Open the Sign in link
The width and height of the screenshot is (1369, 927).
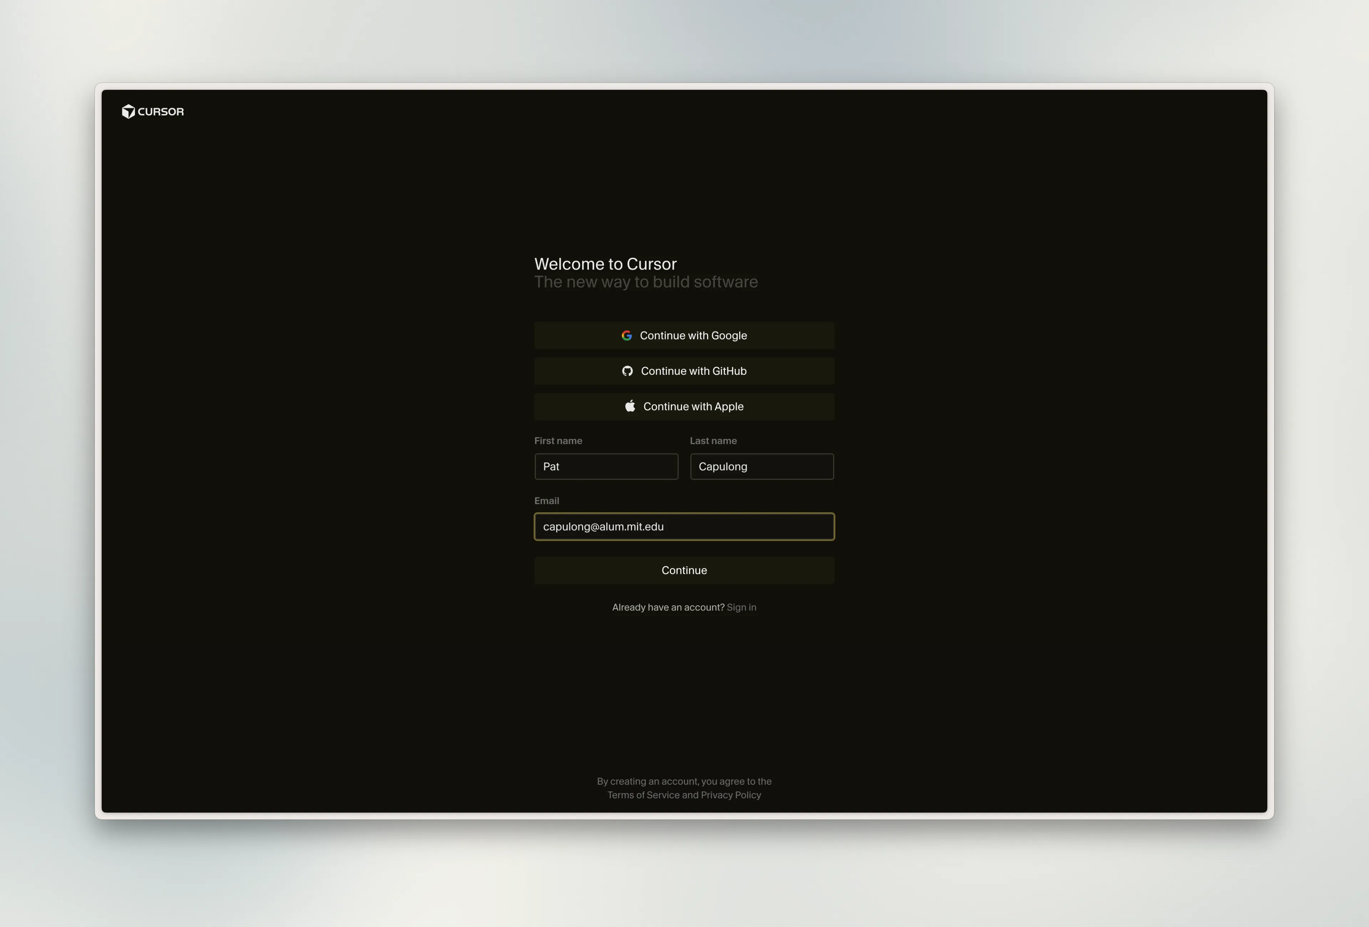coord(741,607)
